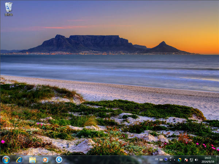Open the Recycle Bin desktop icon
The image size is (219, 164).
pos(8,8)
